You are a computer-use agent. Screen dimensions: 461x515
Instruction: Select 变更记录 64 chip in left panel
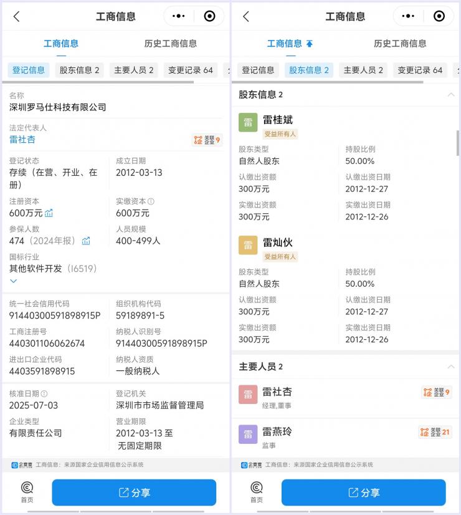point(191,70)
